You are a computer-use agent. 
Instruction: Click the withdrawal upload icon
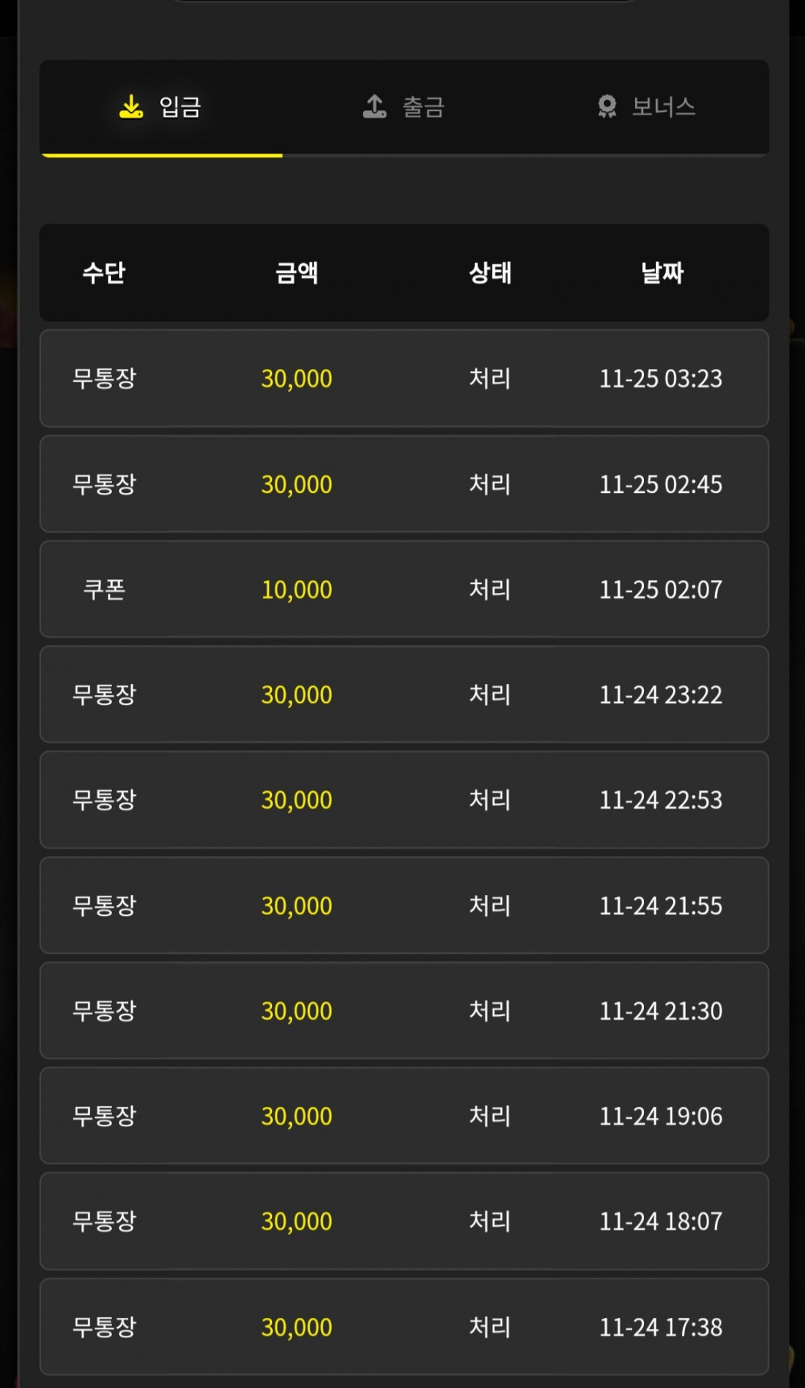click(374, 106)
